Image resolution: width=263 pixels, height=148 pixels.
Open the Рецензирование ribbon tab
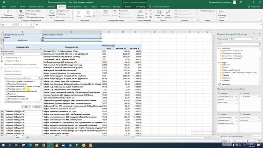pos(74,7)
